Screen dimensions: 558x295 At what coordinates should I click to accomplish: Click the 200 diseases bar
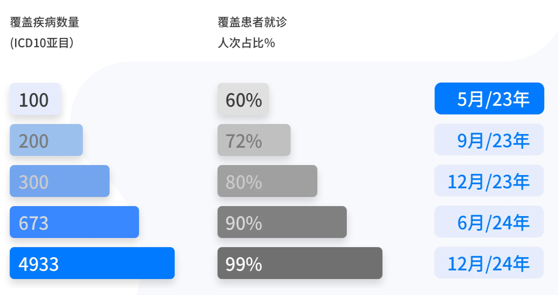[x=46, y=140]
